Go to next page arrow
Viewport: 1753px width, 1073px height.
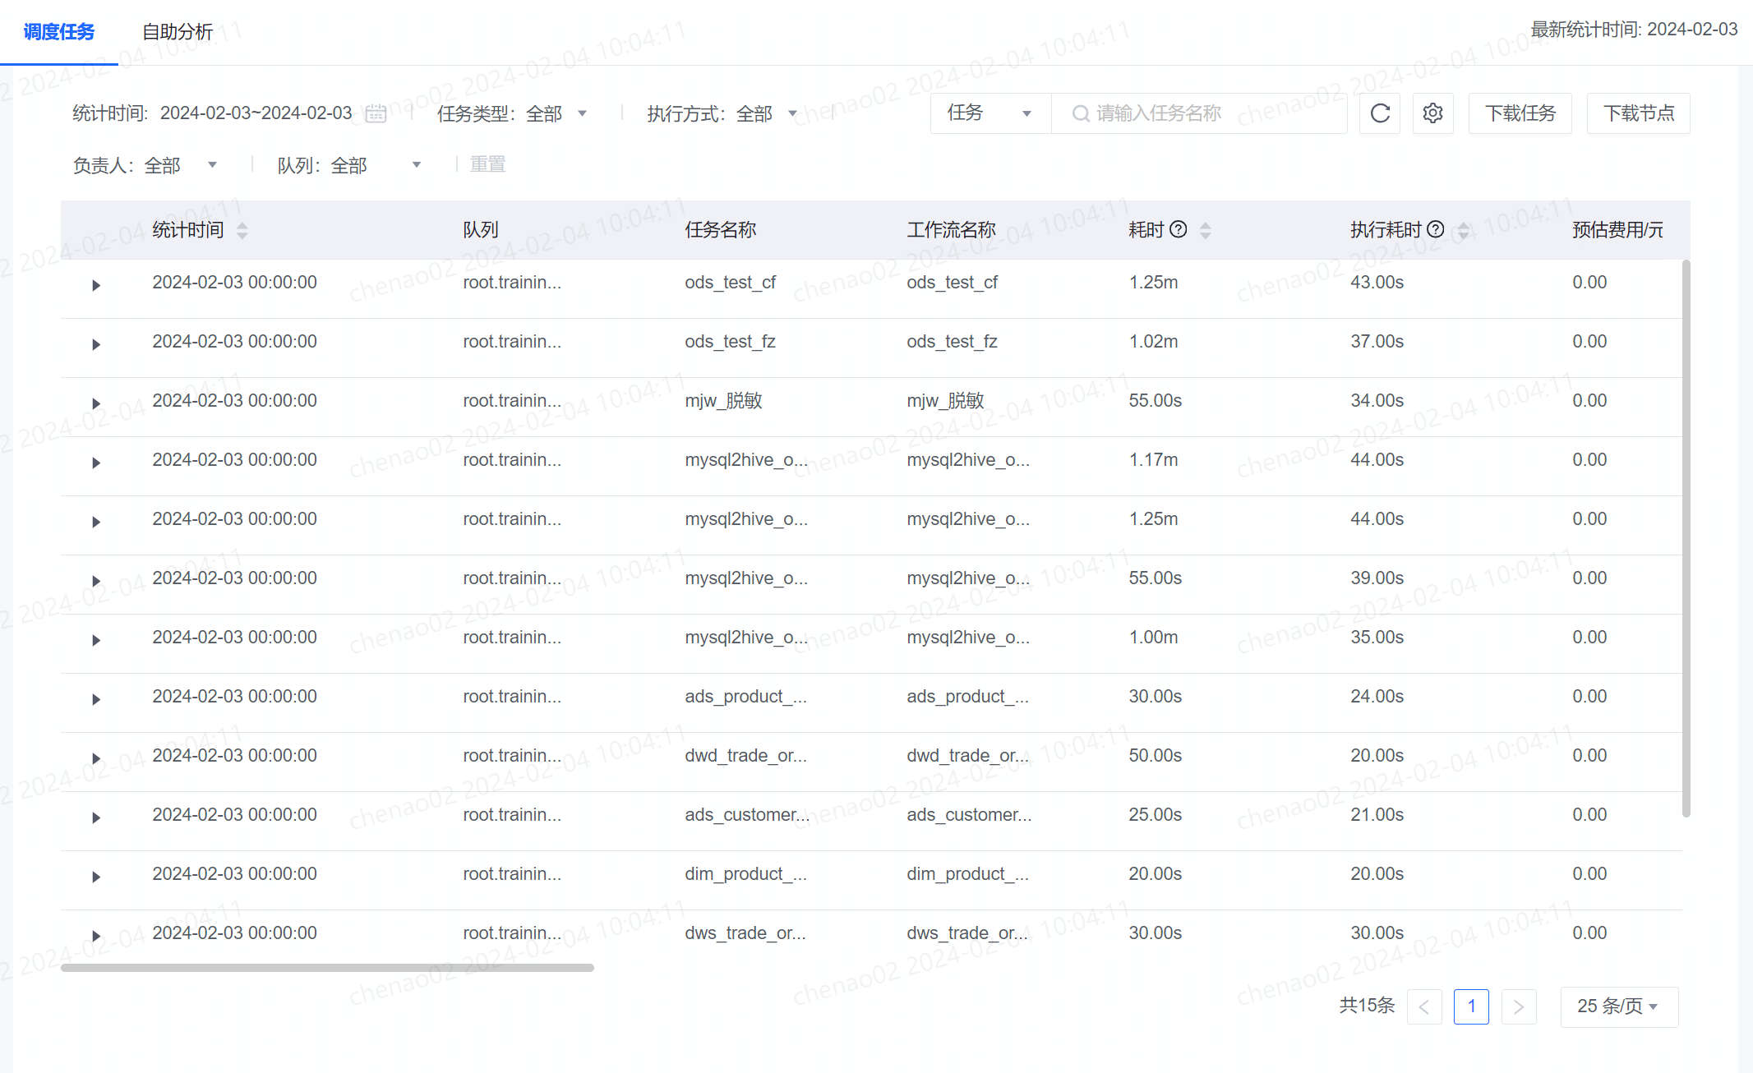pyautogui.click(x=1519, y=1006)
